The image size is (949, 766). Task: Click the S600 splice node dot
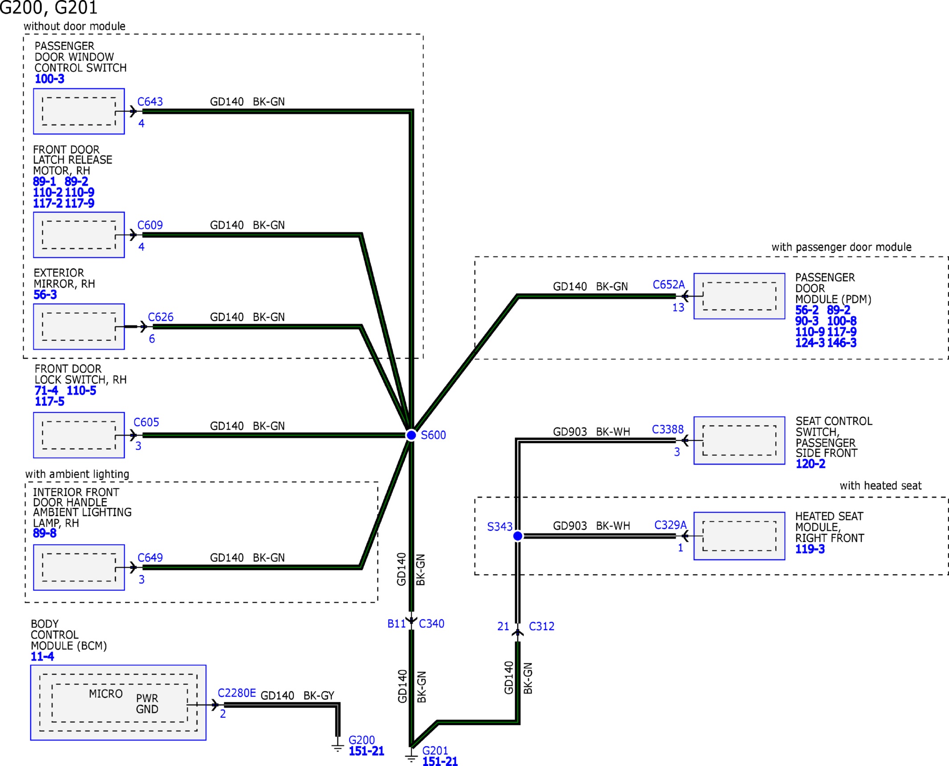pyautogui.click(x=411, y=435)
